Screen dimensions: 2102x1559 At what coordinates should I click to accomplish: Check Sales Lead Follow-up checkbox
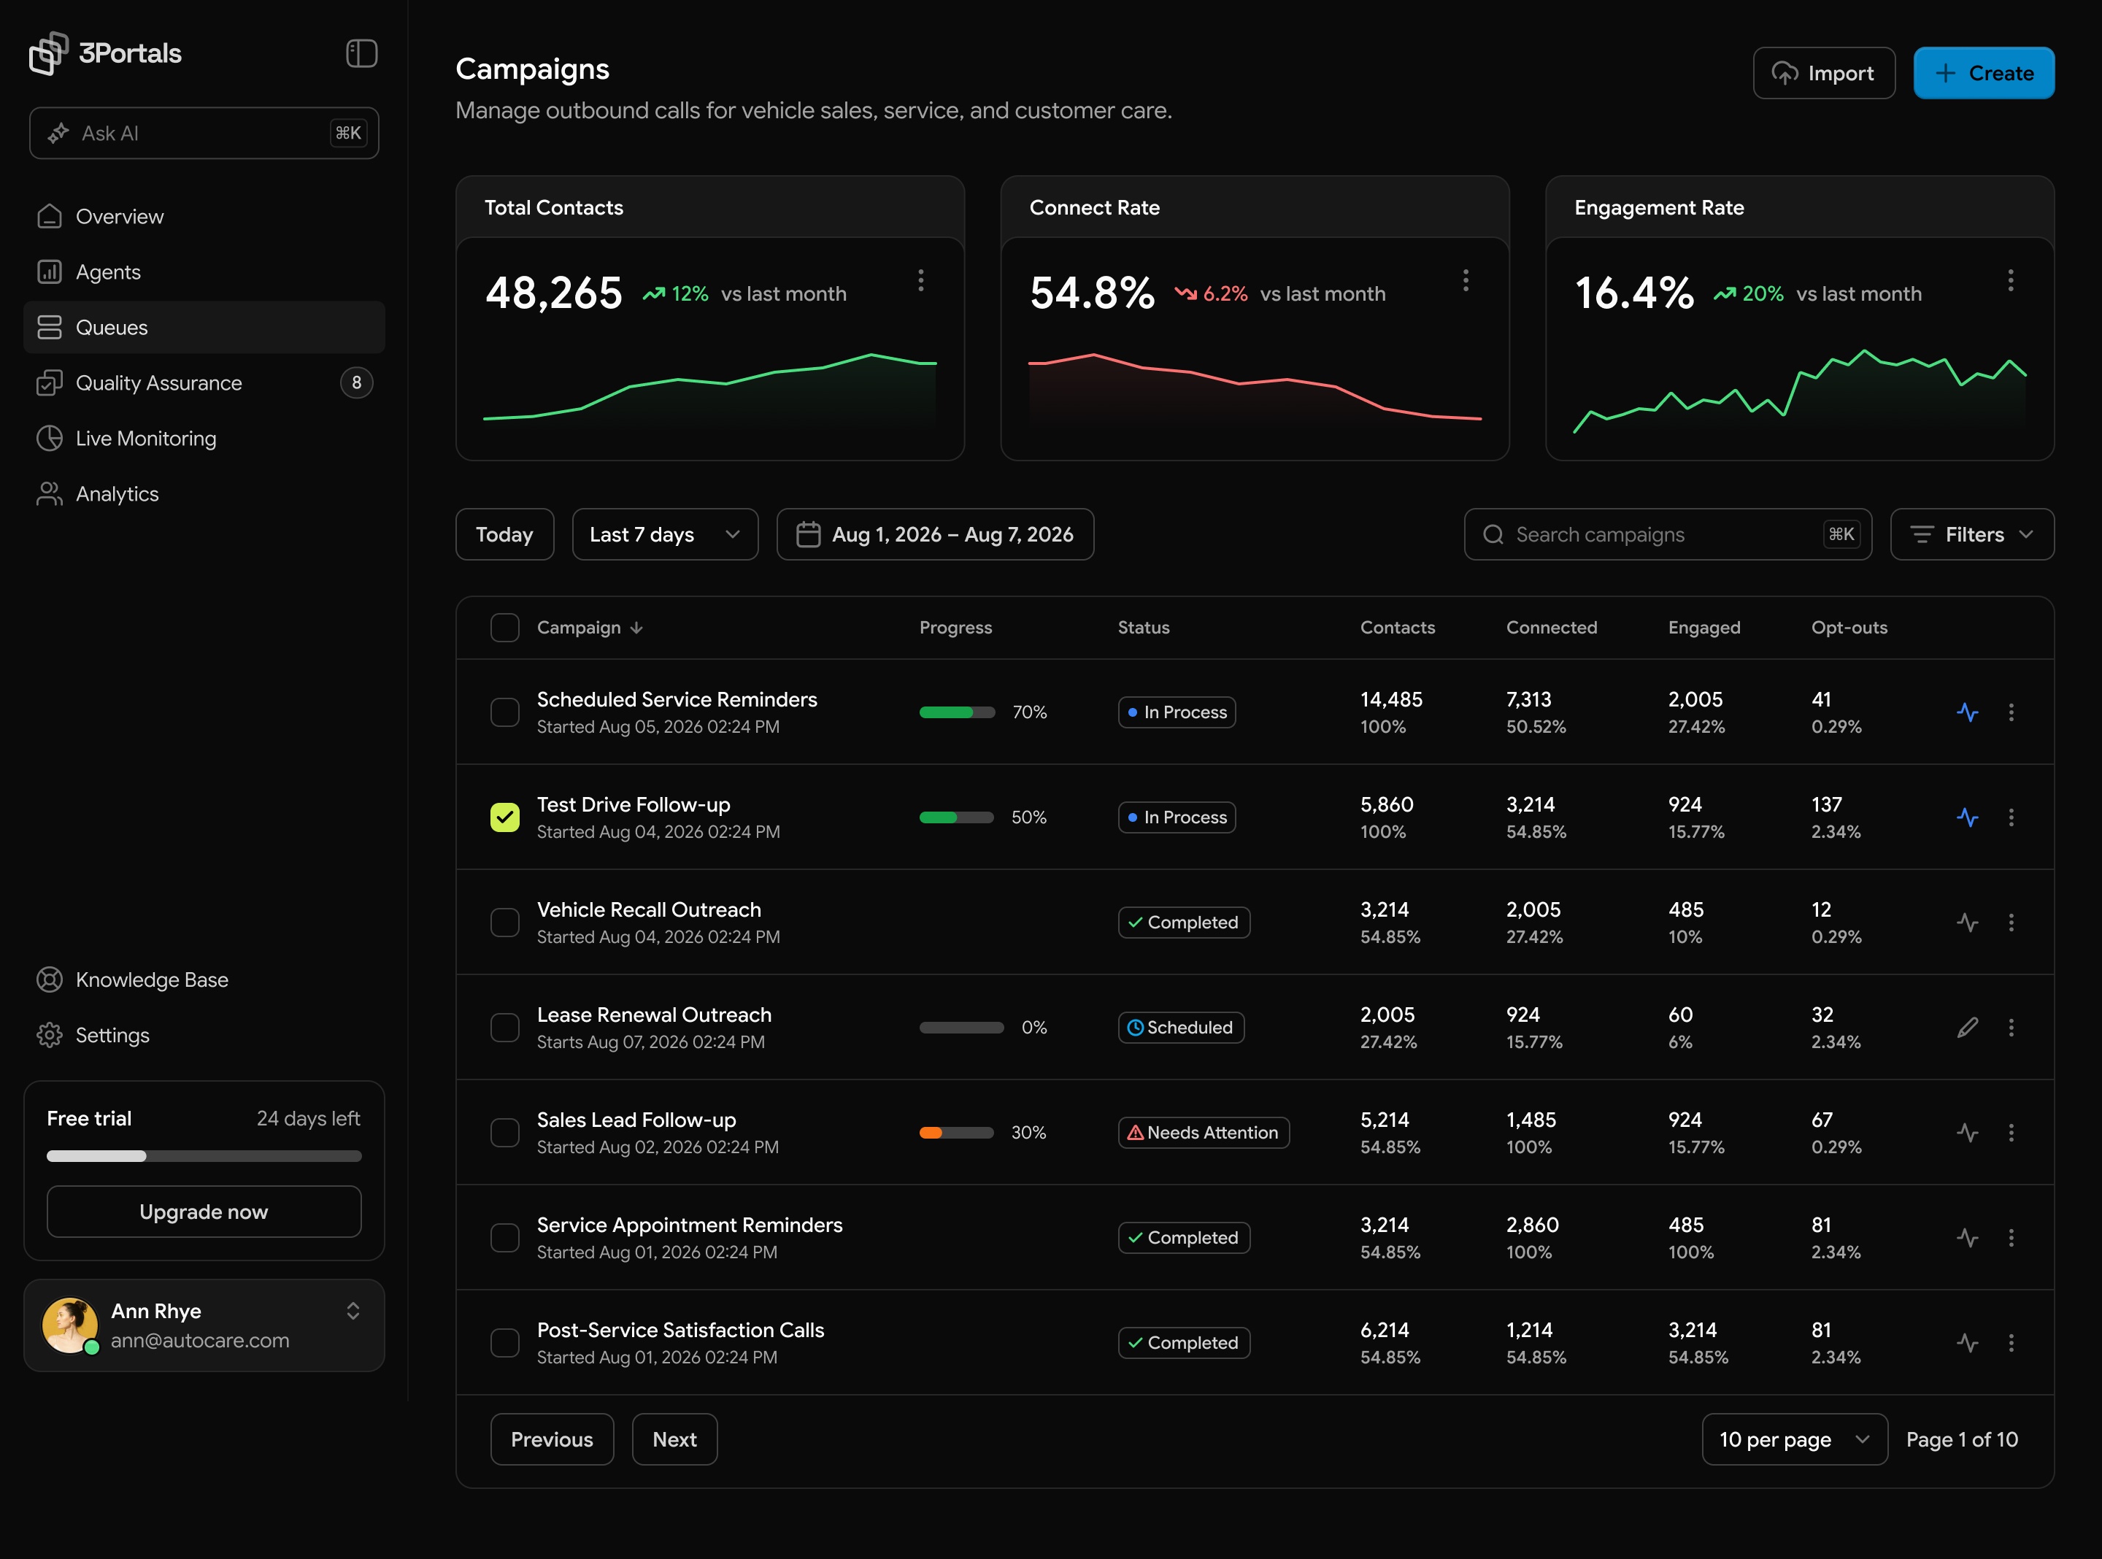(505, 1133)
